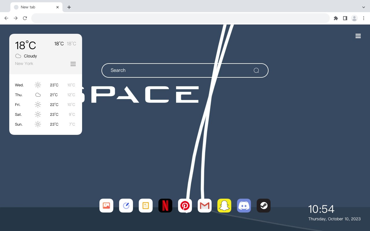Click the current 18°C temperature
Image resolution: width=370 pixels, height=231 pixels.
click(25, 45)
